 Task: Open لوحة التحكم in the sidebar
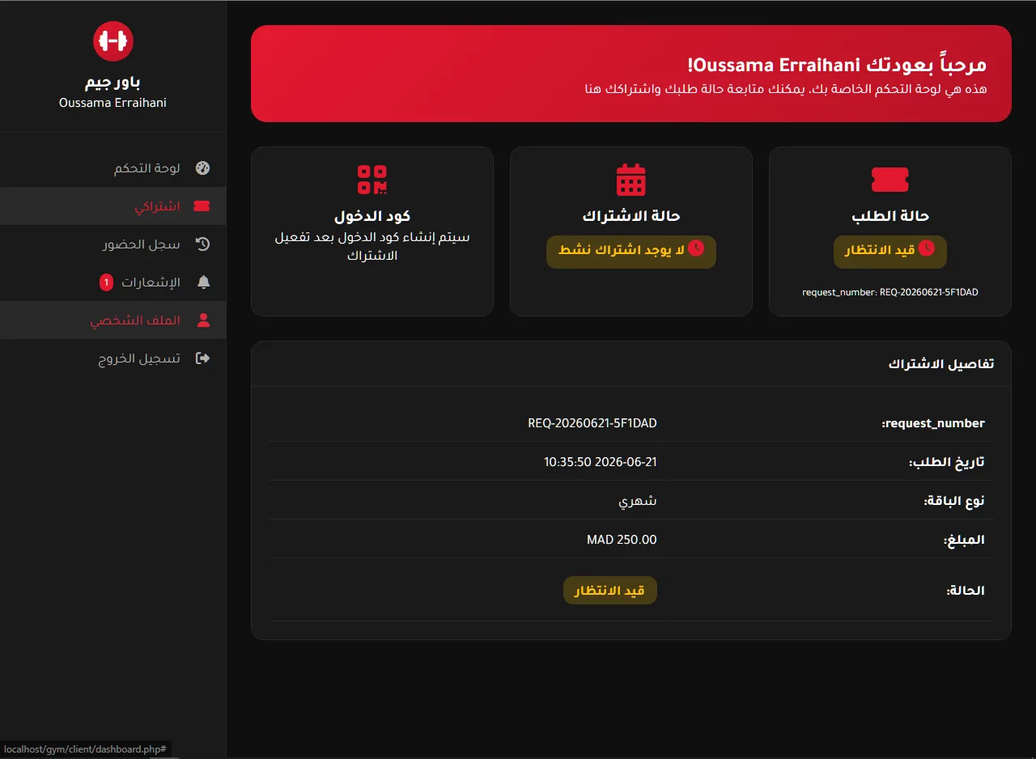point(113,168)
